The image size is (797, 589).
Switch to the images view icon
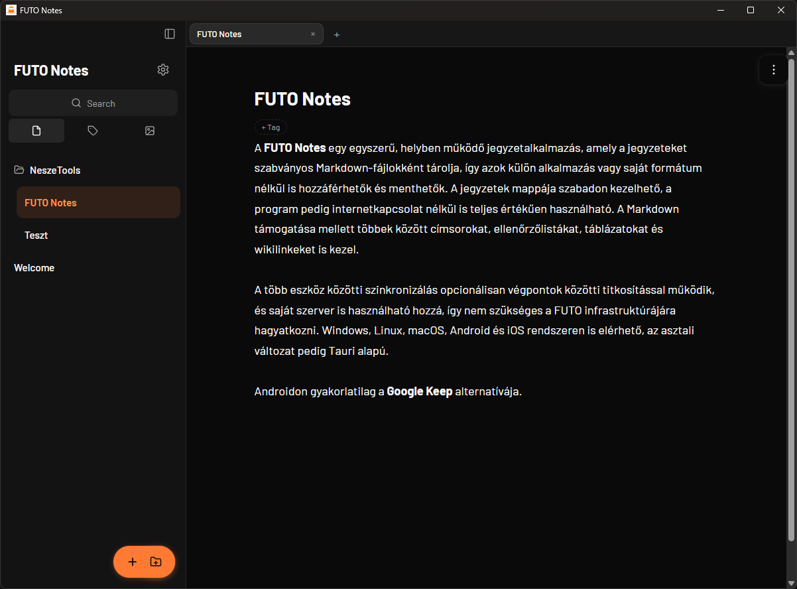[x=150, y=131]
